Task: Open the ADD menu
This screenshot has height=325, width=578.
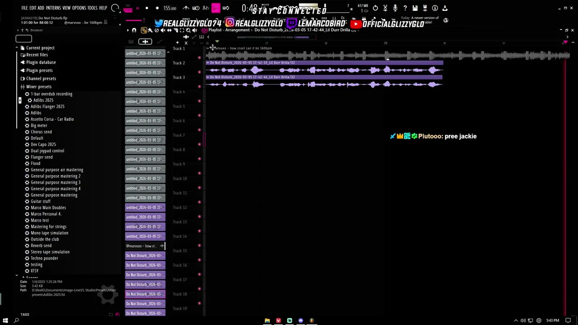Action: [41, 8]
